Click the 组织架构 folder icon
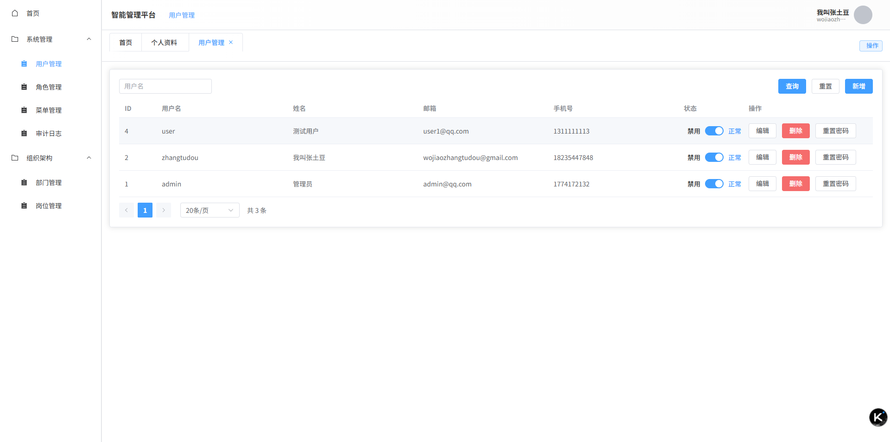 (x=15, y=158)
